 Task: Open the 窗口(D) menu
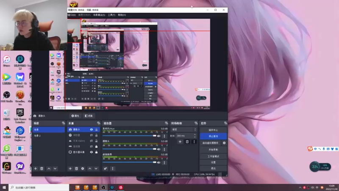(72, 15)
